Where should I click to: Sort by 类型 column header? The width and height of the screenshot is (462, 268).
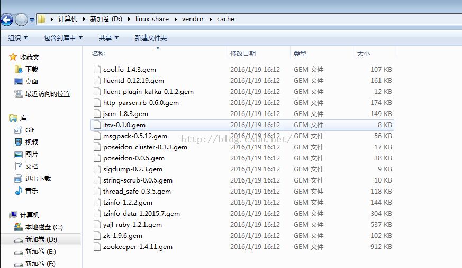300,53
